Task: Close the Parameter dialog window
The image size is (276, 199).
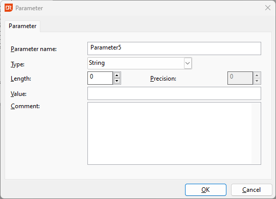Action: 268,8
